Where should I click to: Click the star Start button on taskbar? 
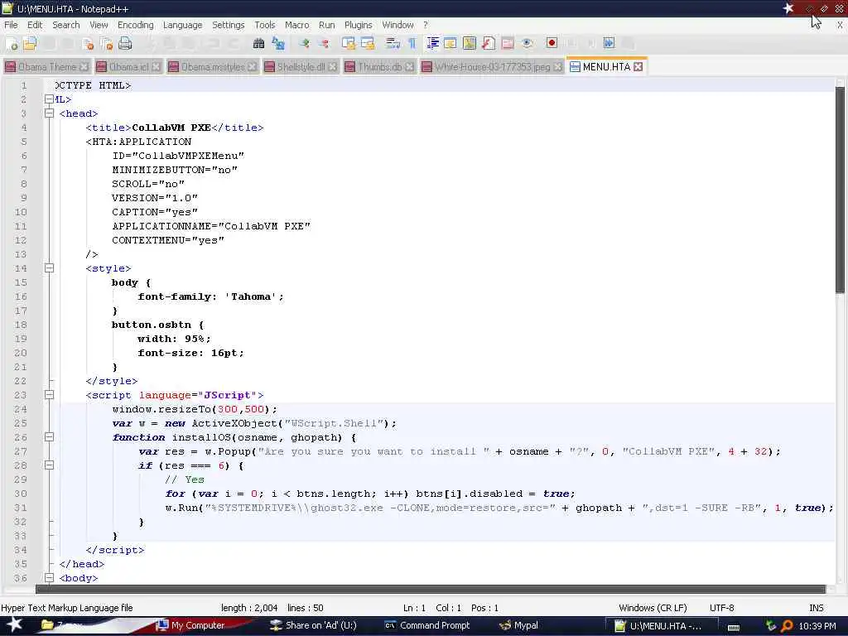(13, 625)
